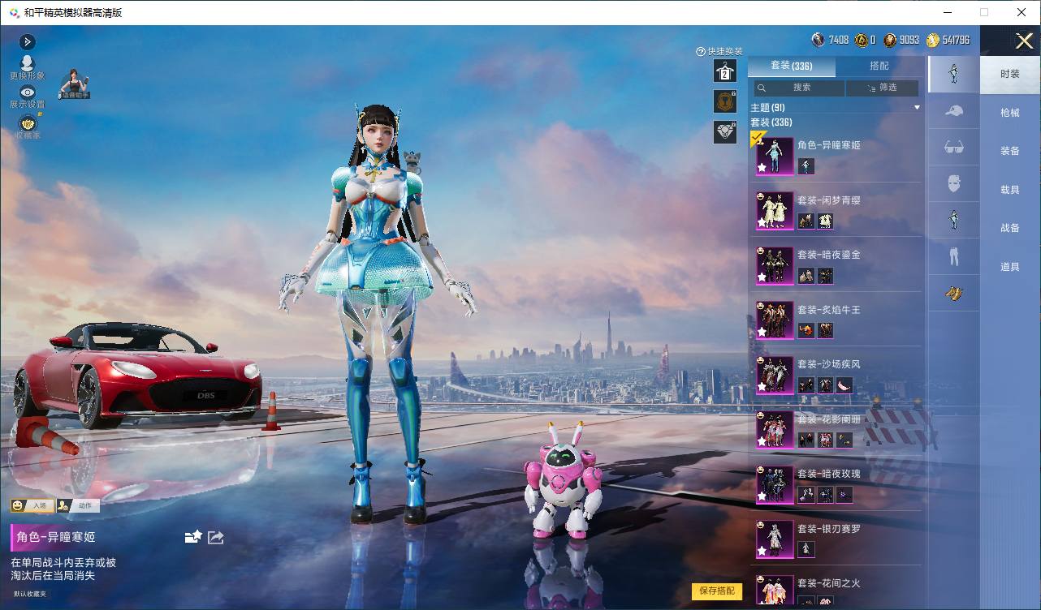
Task: Select the 套装-炙焰牛王 outfit thumbnail
Action: (x=775, y=320)
